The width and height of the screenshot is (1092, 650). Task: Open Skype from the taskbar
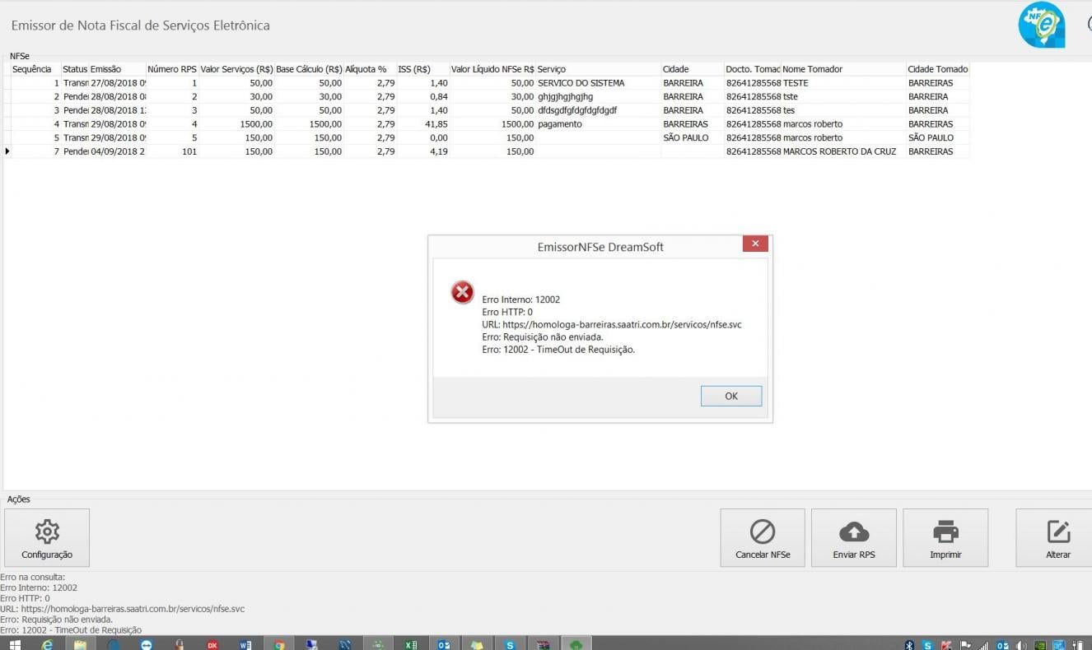pos(510,645)
